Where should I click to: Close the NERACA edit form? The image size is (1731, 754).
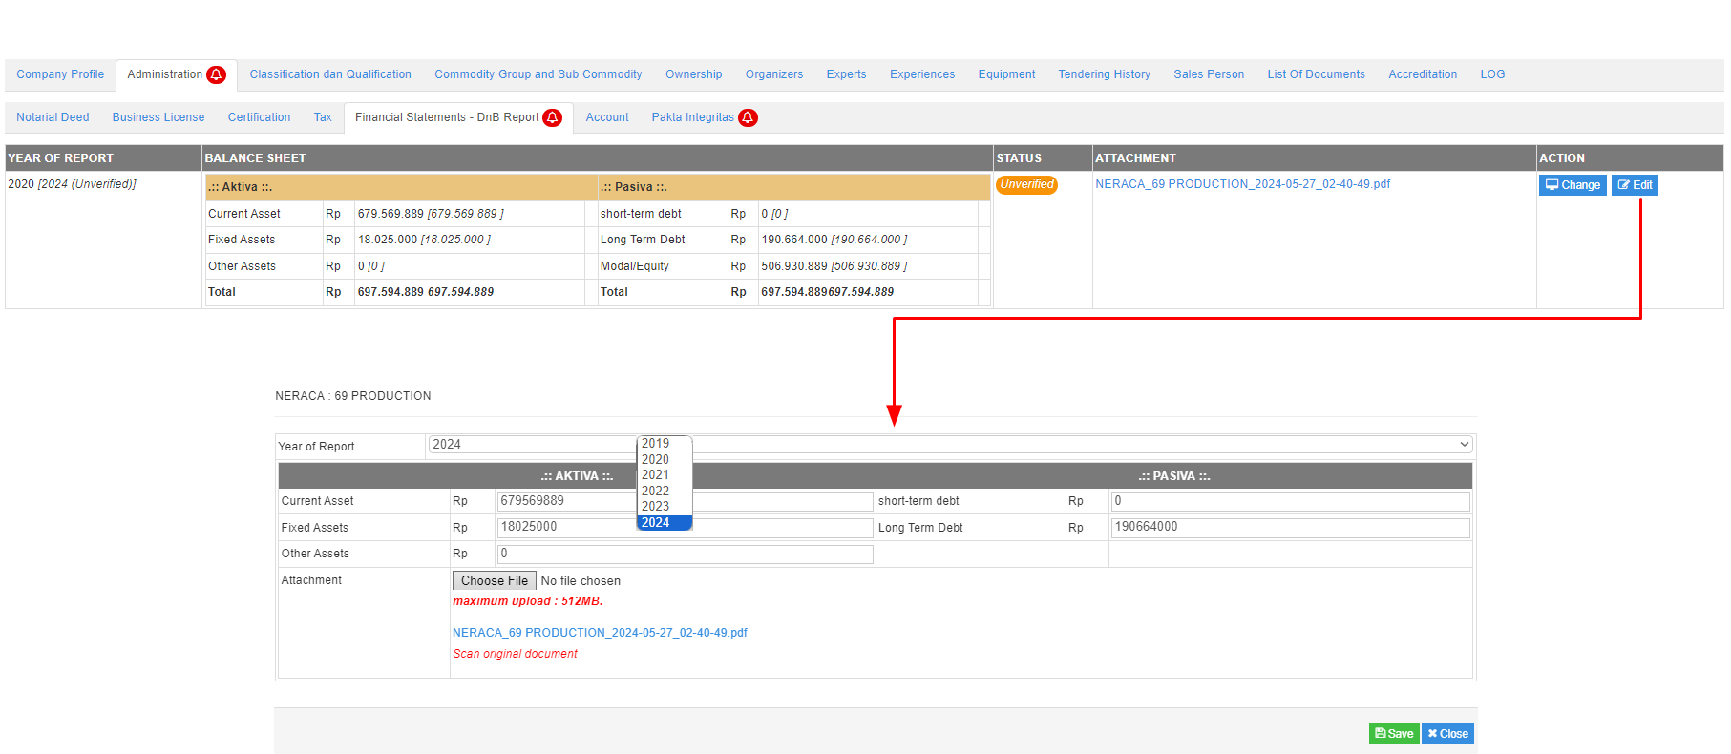(x=1447, y=733)
